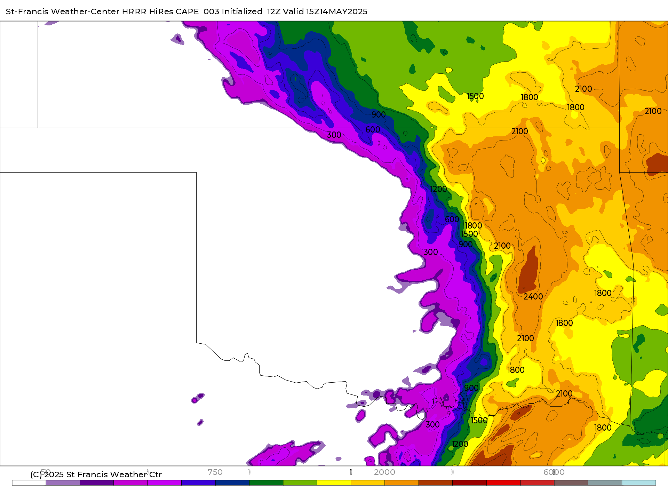This screenshot has height=487, width=668.
Task: Click the 2100 contour label next to 1500 and 900
Action: (502, 246)
